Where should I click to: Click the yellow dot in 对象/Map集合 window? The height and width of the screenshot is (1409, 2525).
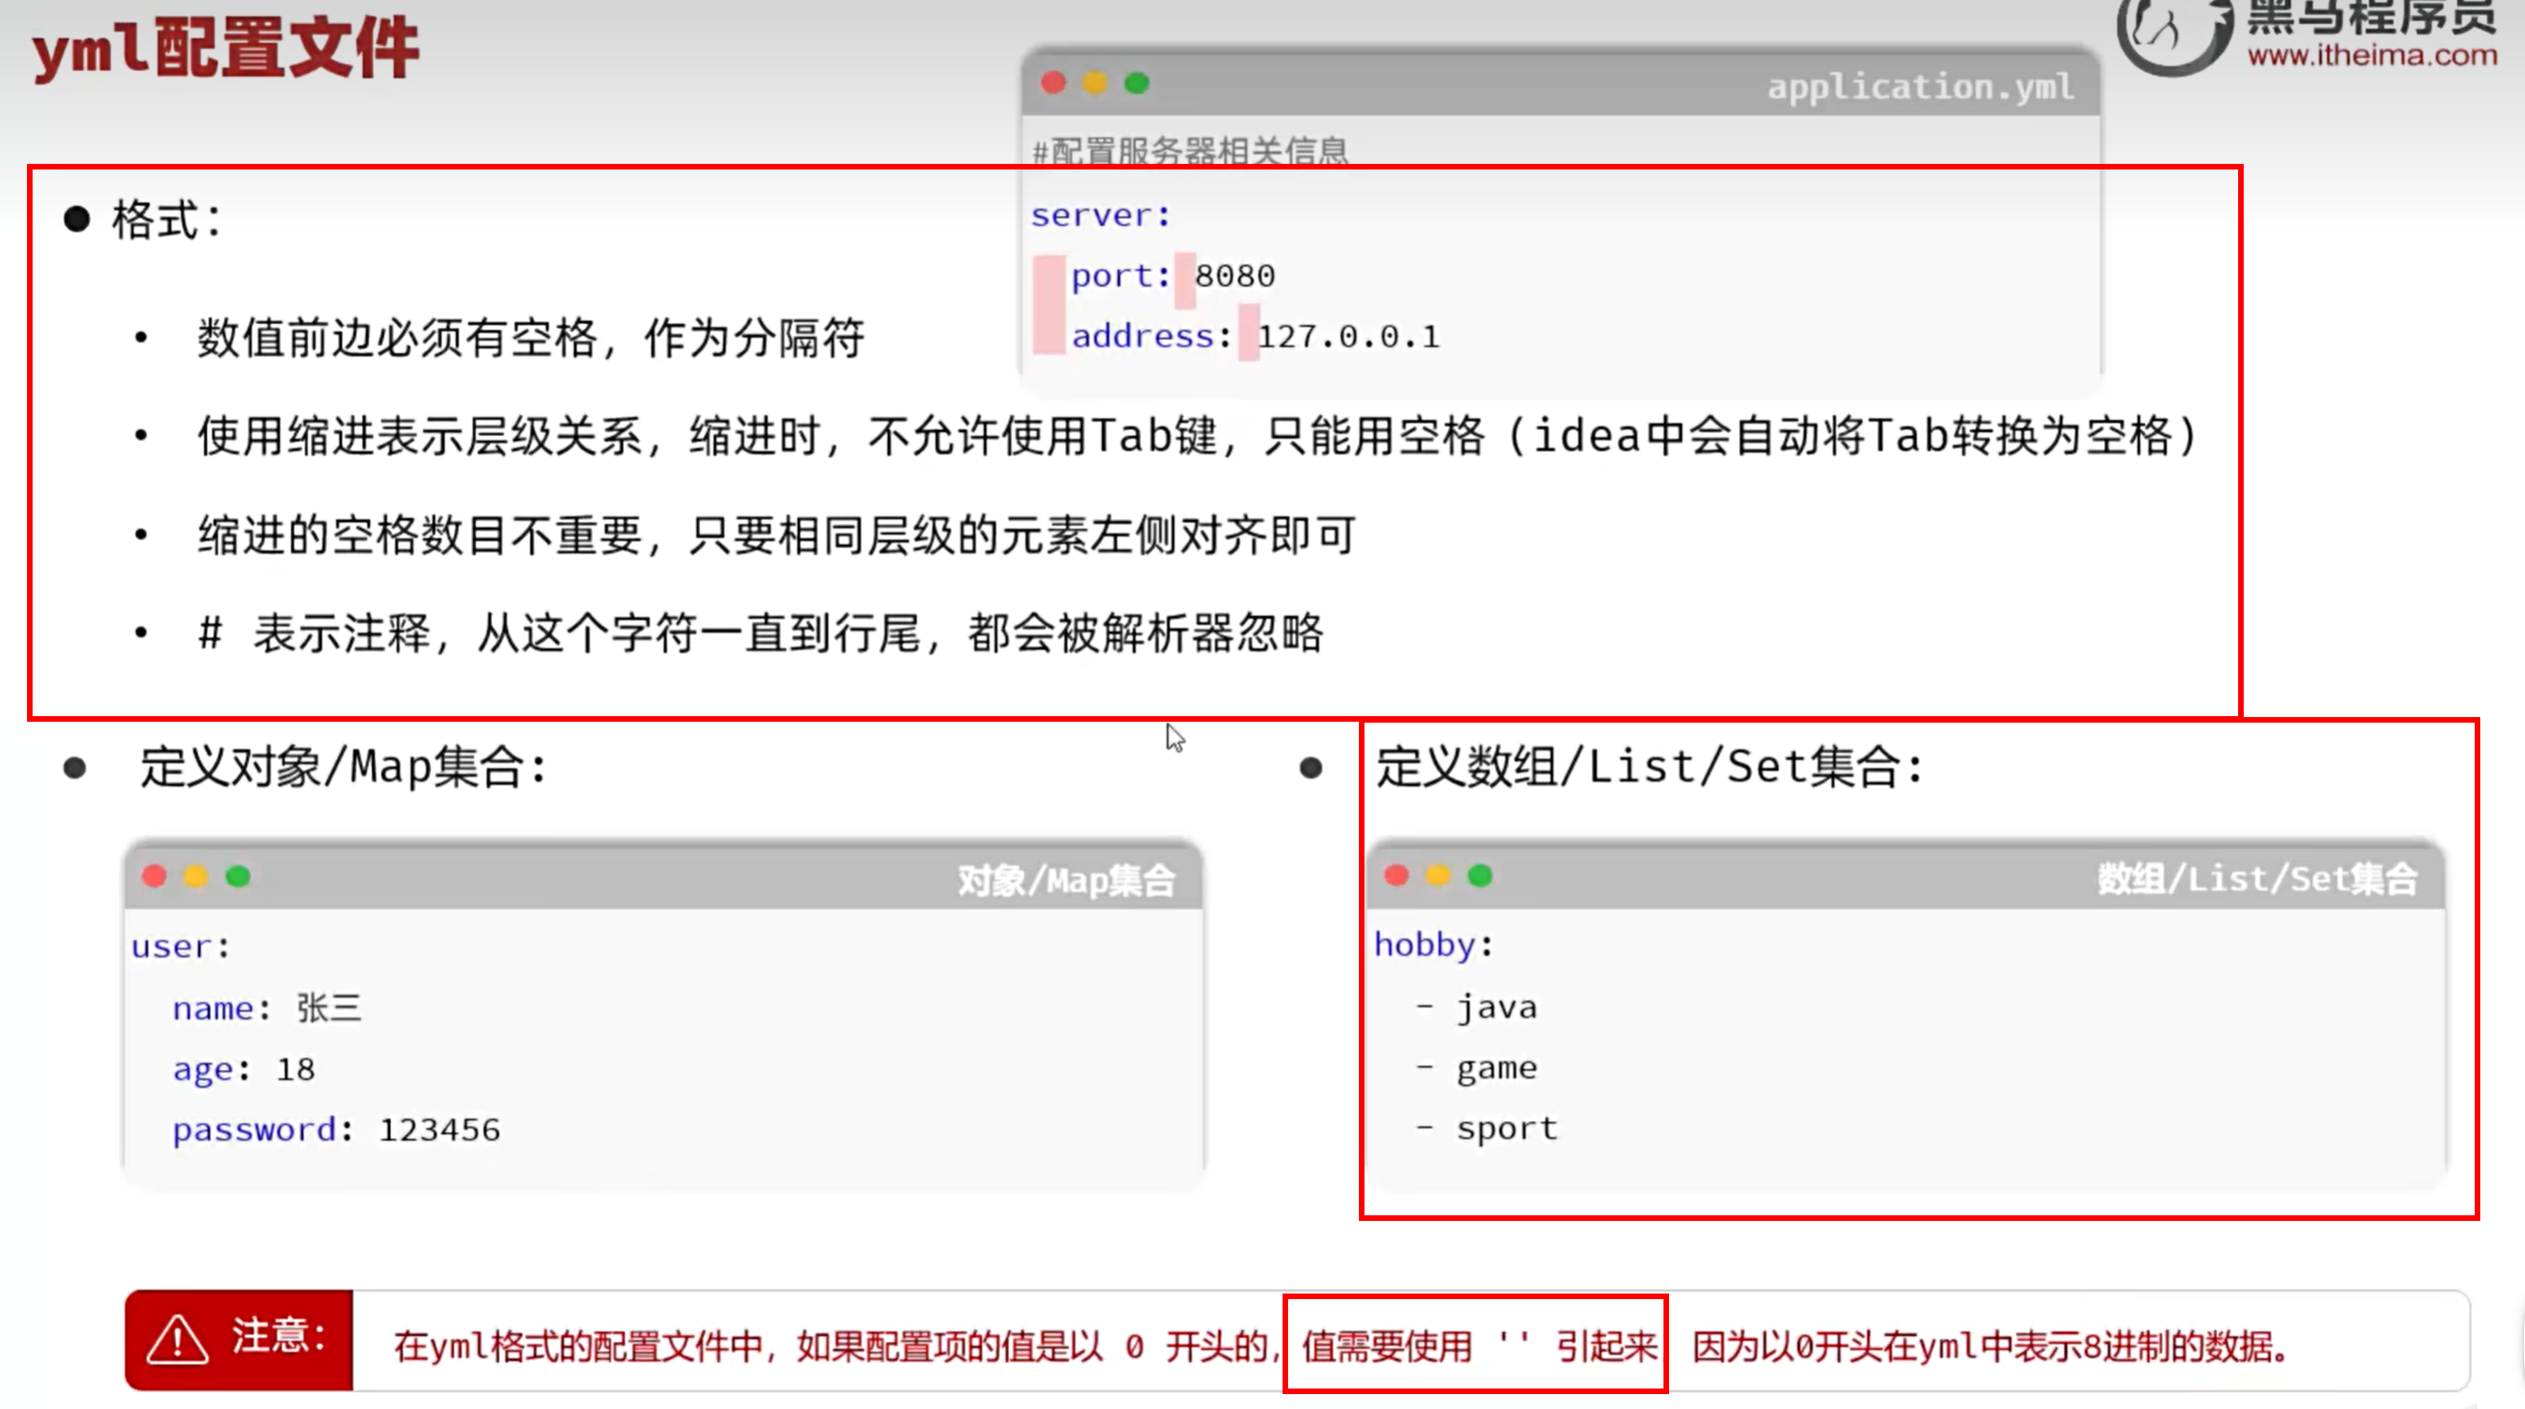point(196,876)
